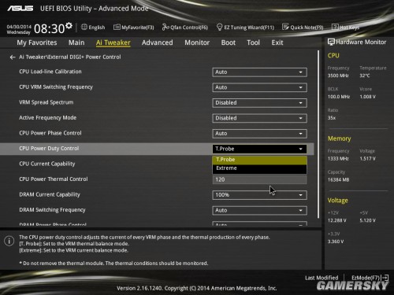Click the 12.288 V reading
394x295 pixels.
336,220
